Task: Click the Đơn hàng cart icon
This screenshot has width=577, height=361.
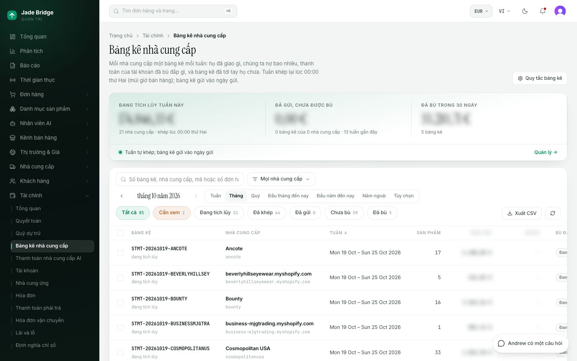Action: click(x=12, y=94)
